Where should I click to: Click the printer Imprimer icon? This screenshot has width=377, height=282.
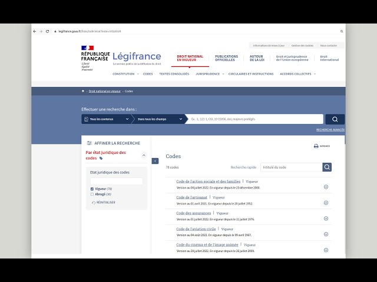pyautogui.click(x=316, y=146)
